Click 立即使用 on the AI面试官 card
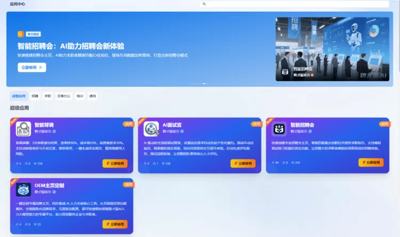Image resolution: width=400 pixels, height=237 pixels. 243,164
